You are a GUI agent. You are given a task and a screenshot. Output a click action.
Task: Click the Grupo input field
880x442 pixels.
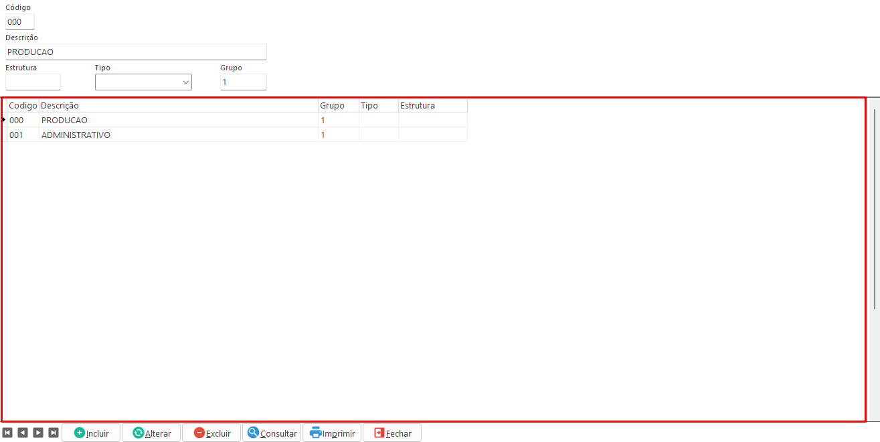[x=244, y=82]
